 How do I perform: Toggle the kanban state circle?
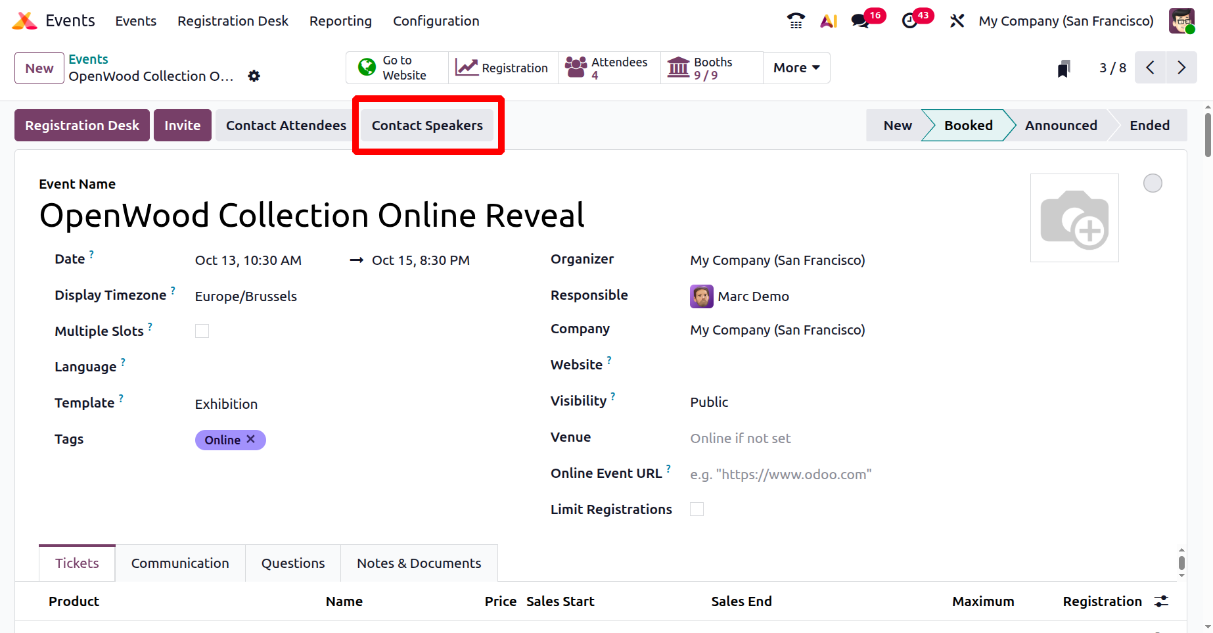point(1153,183)
